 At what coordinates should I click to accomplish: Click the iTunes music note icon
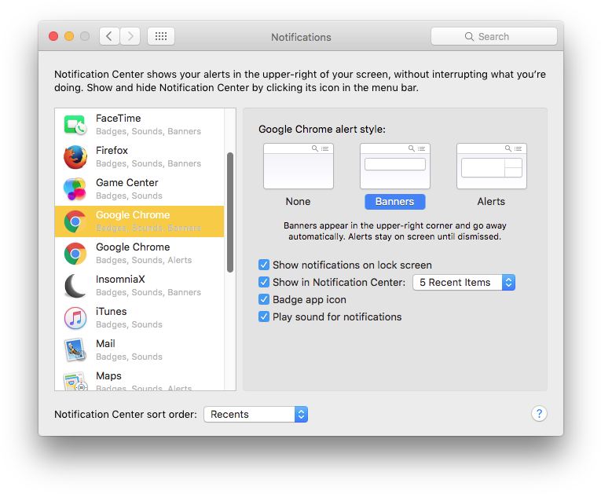75,318
